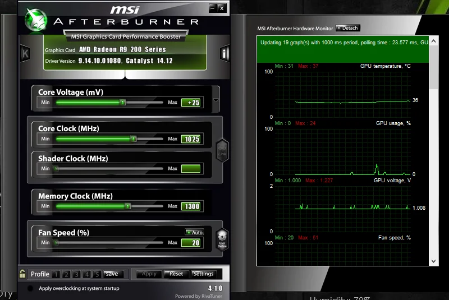449x300 pixels.
Task: Toggle the core and shader clock Link icon
Action: point(222,151)
